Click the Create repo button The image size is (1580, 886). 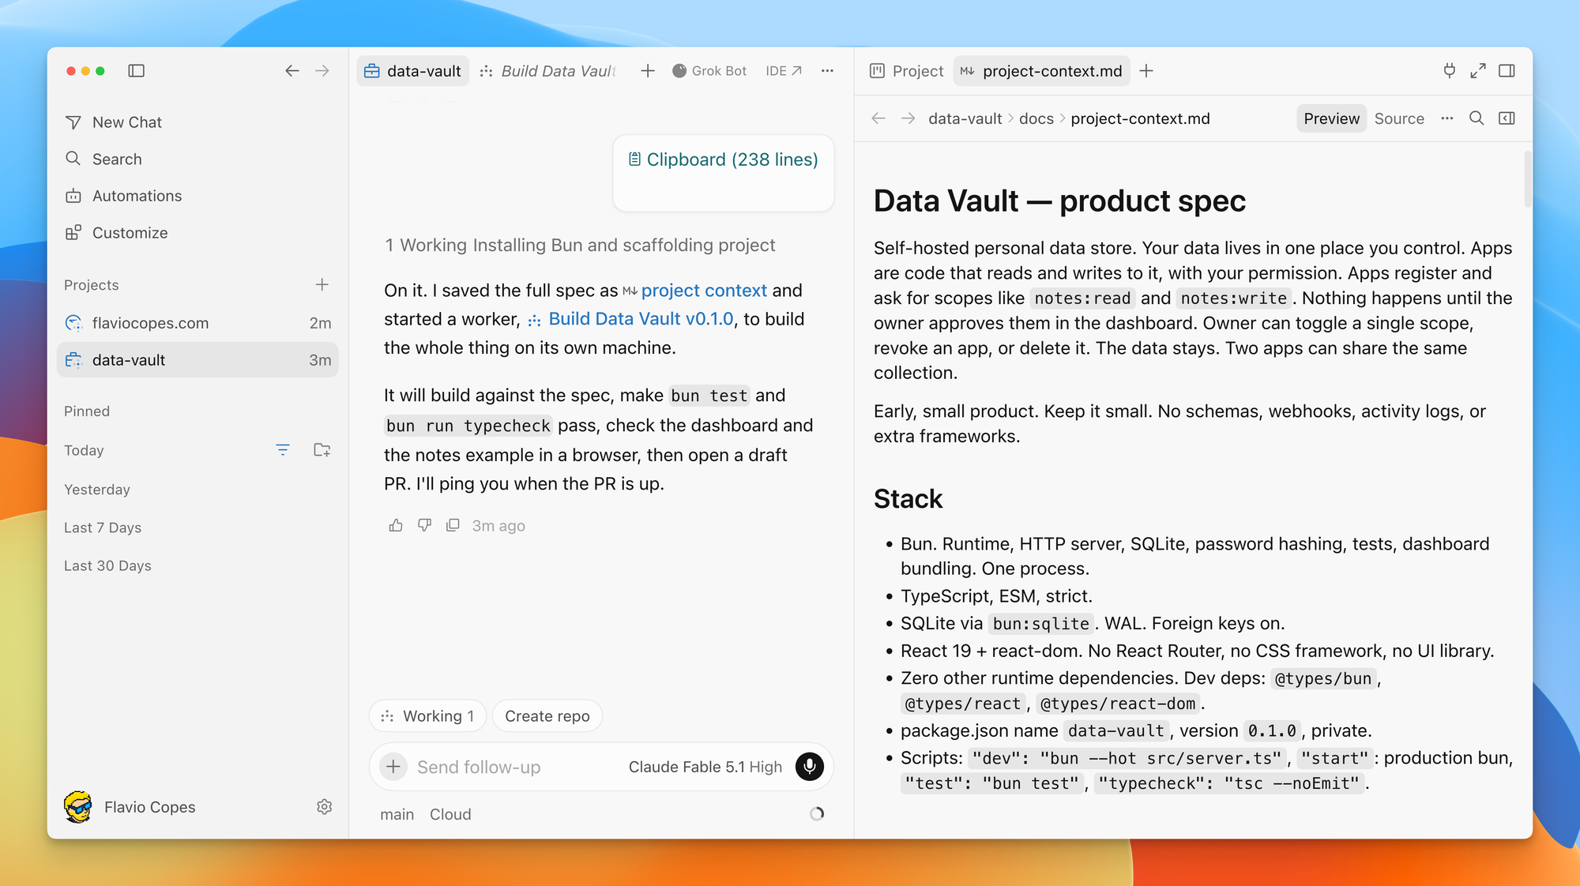click(547, 716)
